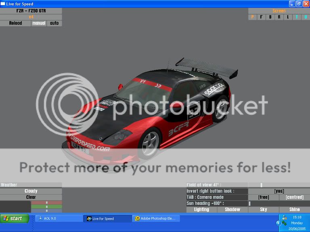
Task: Enable auto reload mode
Action: click(54, 23)
